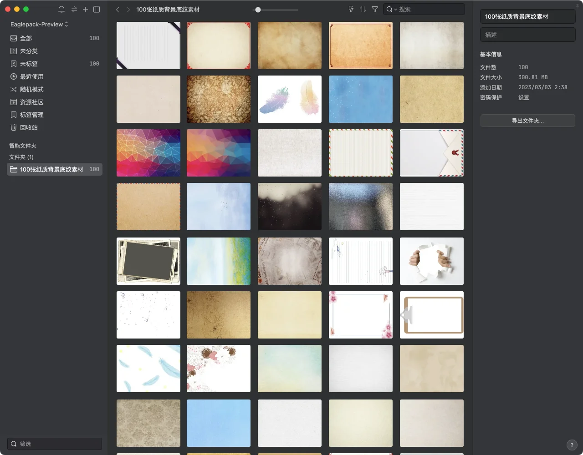Expand the 文件夹 (1) section
The image size is (583, 455).
click(x=21, y=157)
